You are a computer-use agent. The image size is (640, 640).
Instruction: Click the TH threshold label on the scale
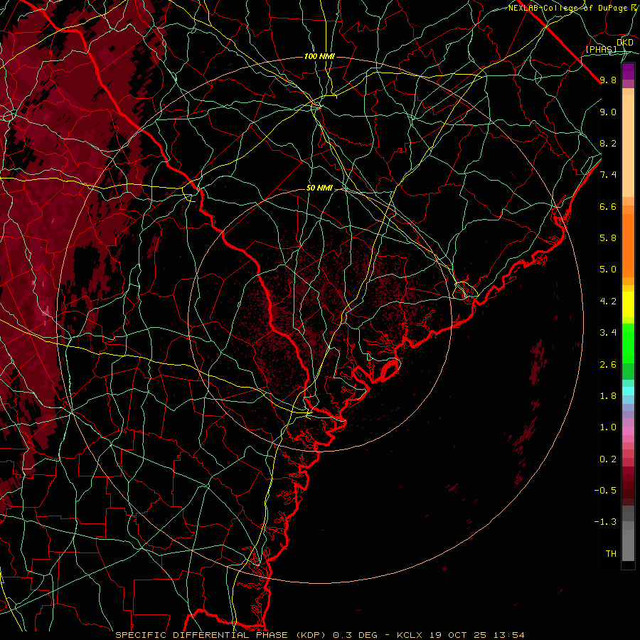coord(611,554)
